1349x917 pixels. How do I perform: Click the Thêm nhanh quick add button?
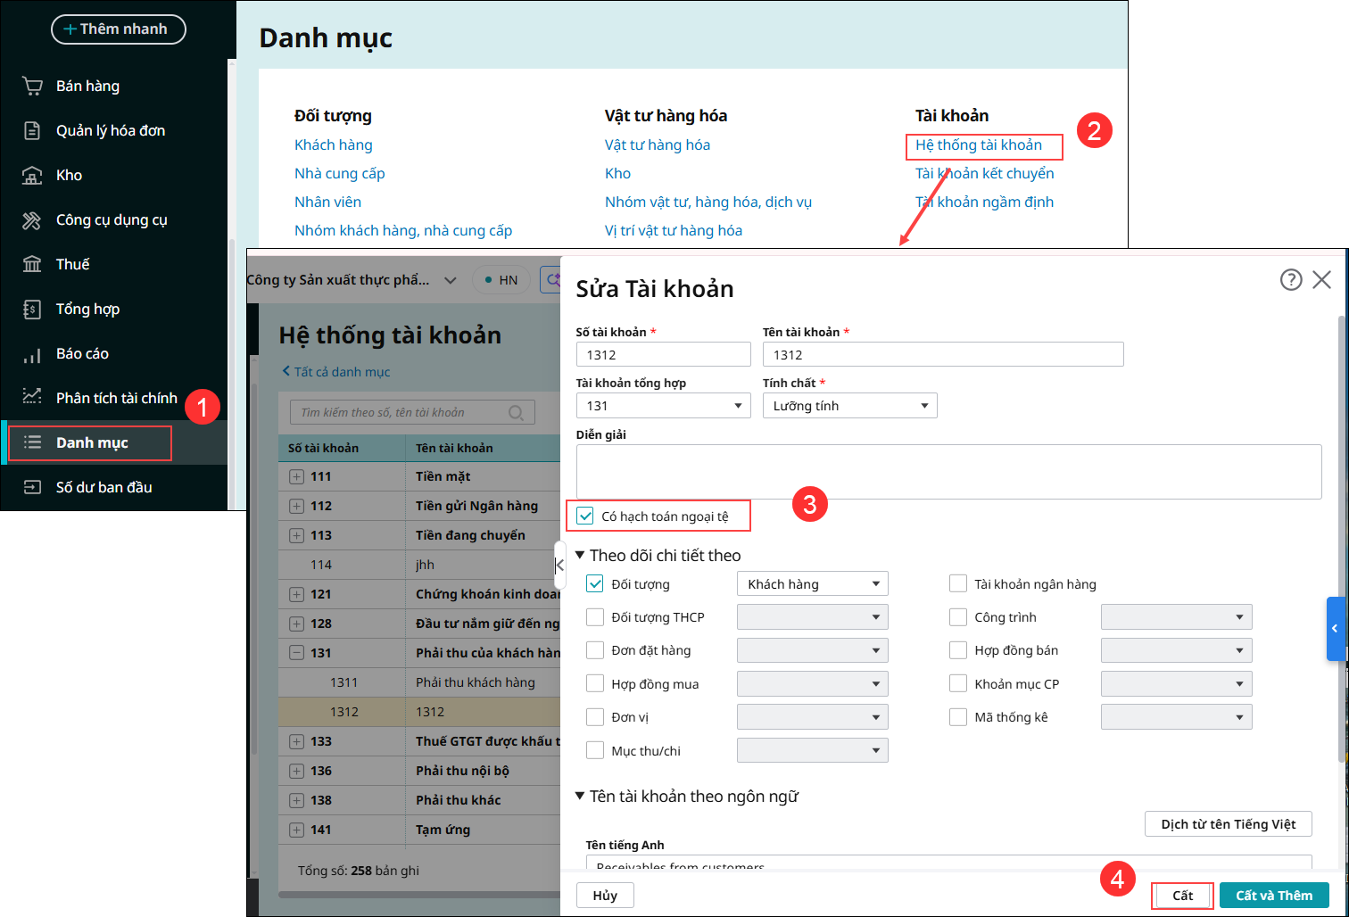(118, 29)
